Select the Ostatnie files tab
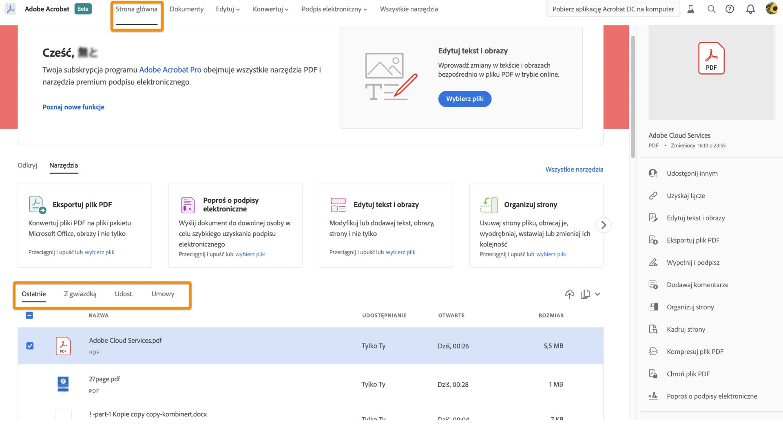This screenshot has width=783, height=425. pos(33,294)
